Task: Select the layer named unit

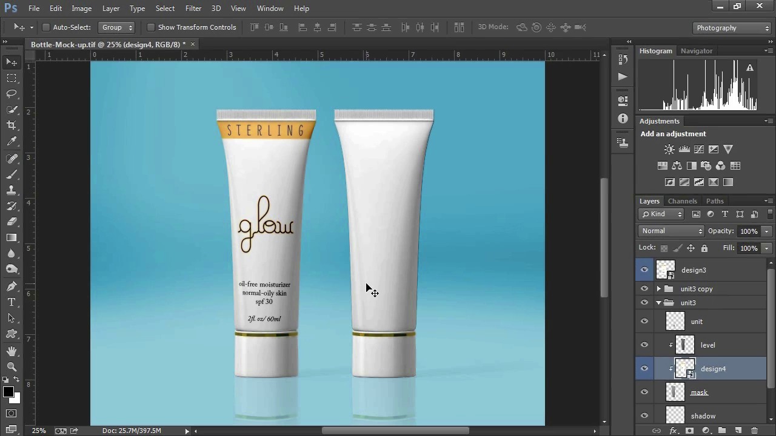Action: (x=697, y=322)
